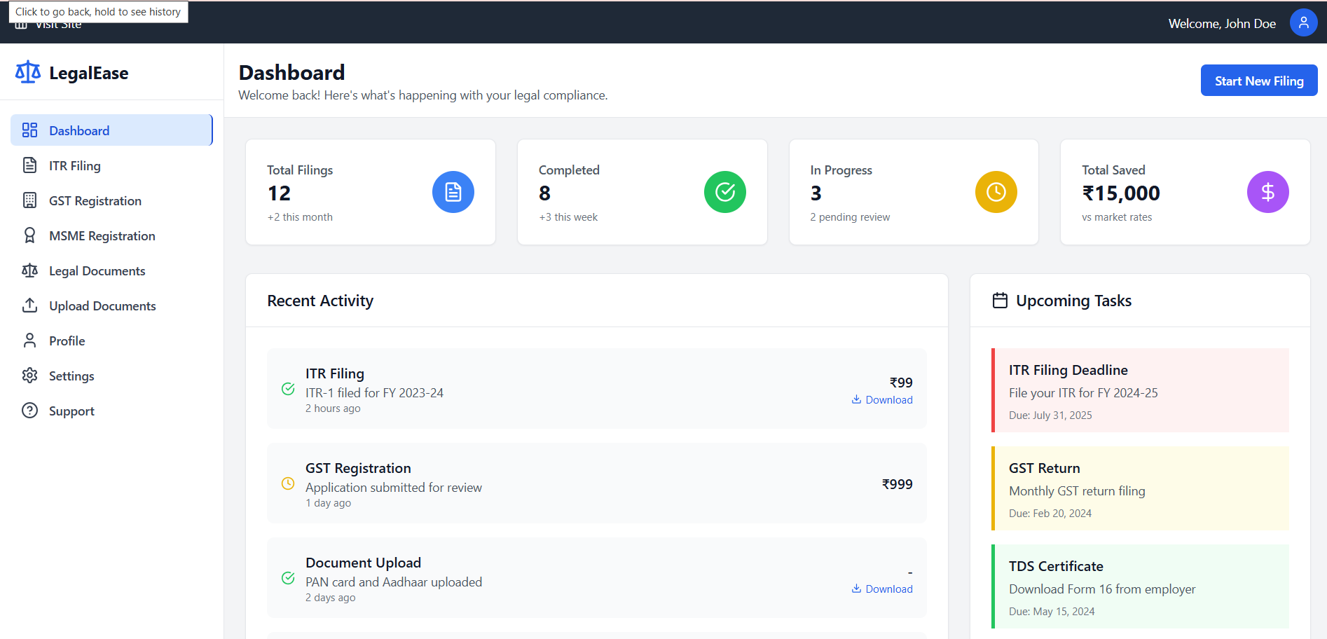Open the ITR Filing sidebar page
Viewport: 1327px width, 639px height.
tap(75, 166)
